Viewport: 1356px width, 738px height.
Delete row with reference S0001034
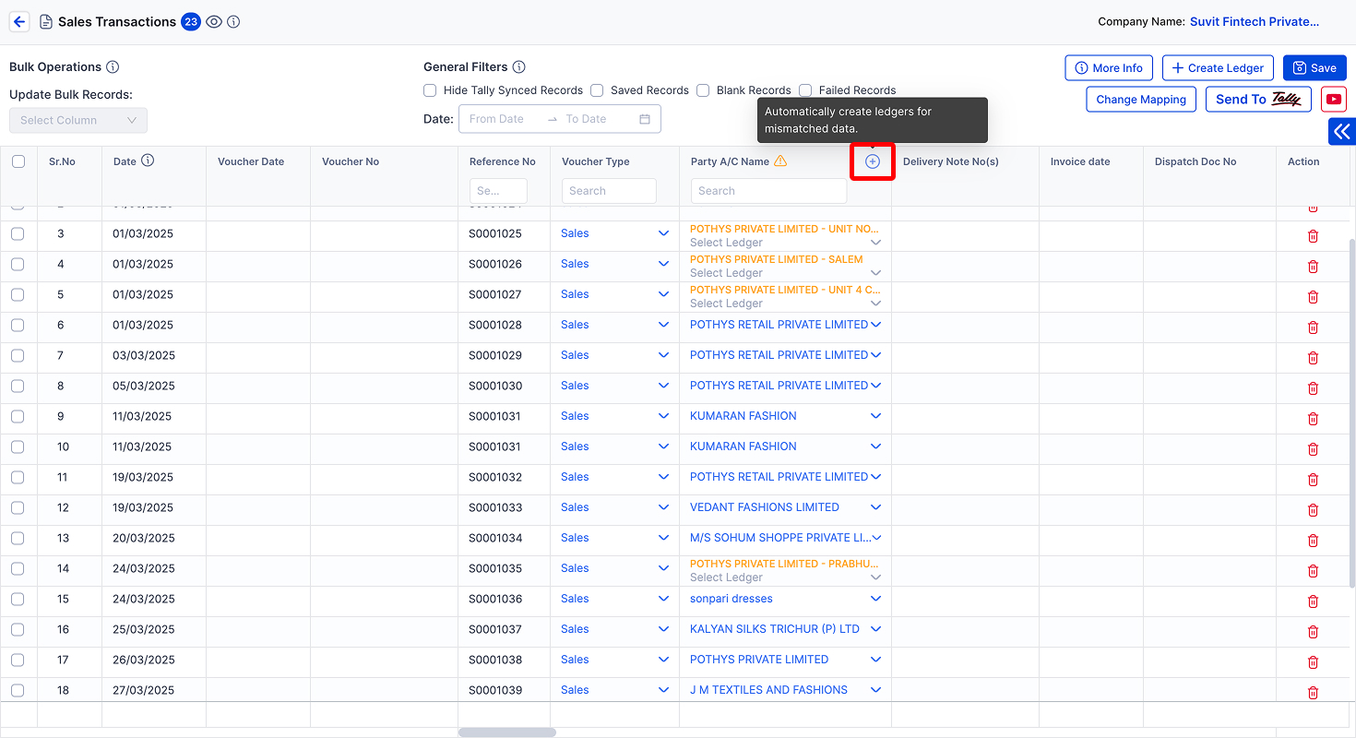(x=1313, y=541)
